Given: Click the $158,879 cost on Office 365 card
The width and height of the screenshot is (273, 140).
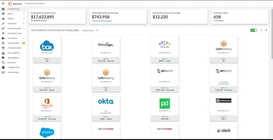Looking at the screenshot, I should click(x=42, y=119).
